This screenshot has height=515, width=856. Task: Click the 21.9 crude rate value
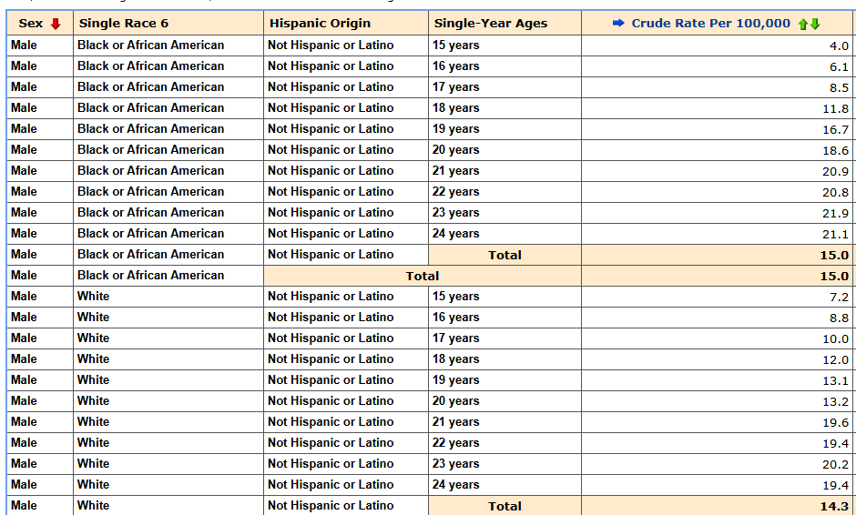835,213
